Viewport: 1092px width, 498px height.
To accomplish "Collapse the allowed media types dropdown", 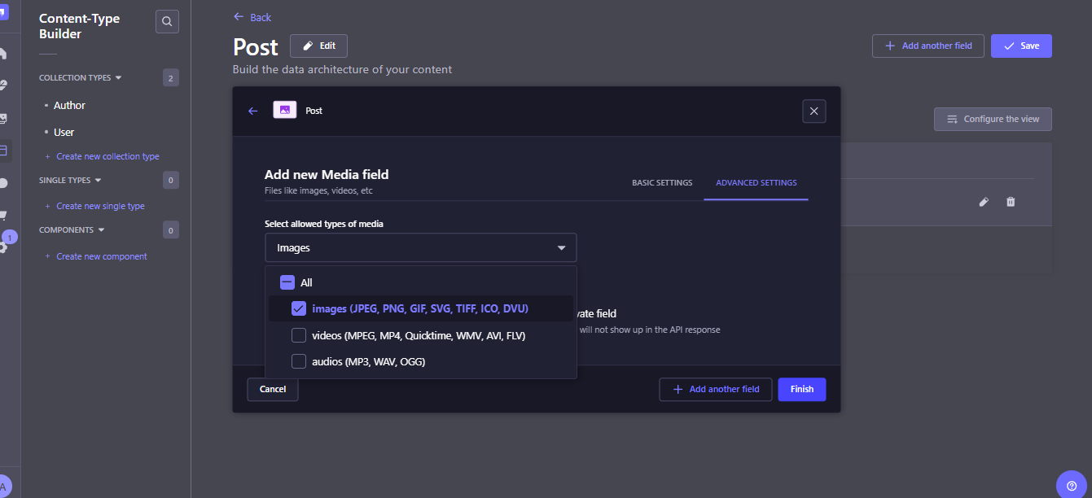I will (x=561, y=248).
